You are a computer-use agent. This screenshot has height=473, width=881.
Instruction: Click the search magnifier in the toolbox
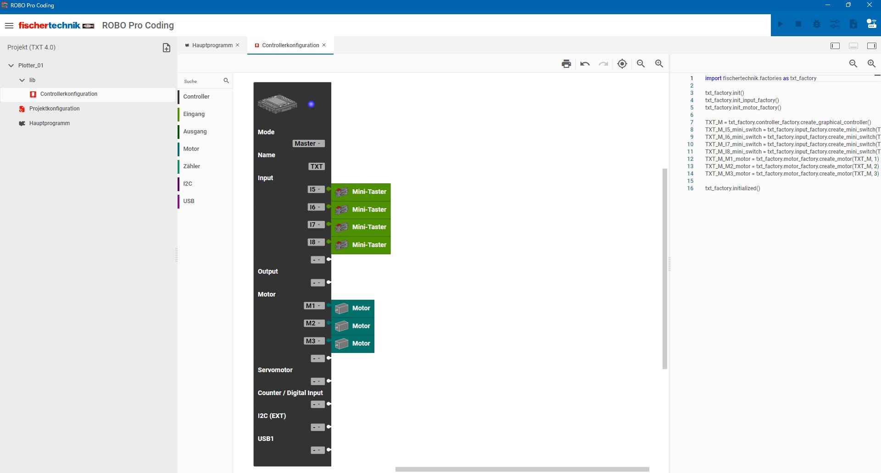[x=226, y=81]
